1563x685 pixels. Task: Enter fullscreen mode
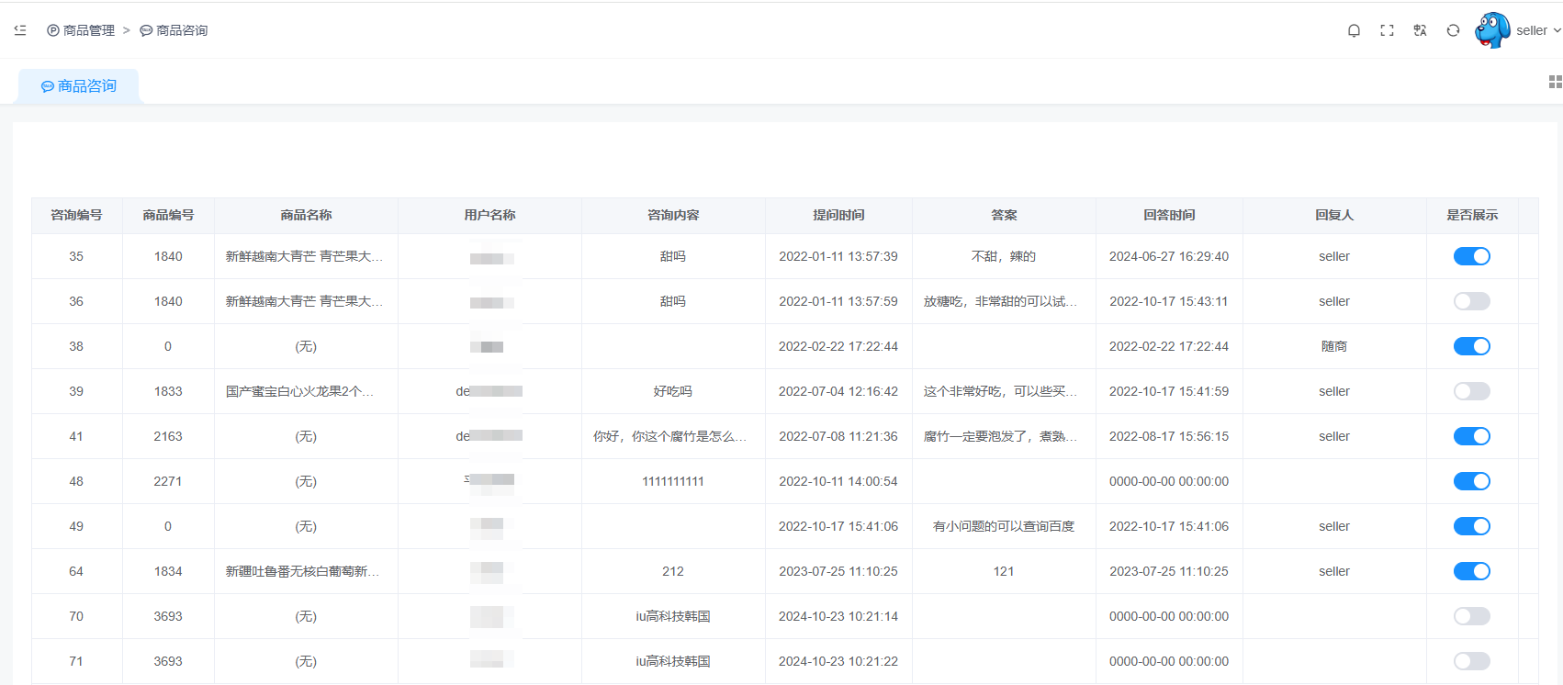pyautogui.click(x=1387, y=30)
